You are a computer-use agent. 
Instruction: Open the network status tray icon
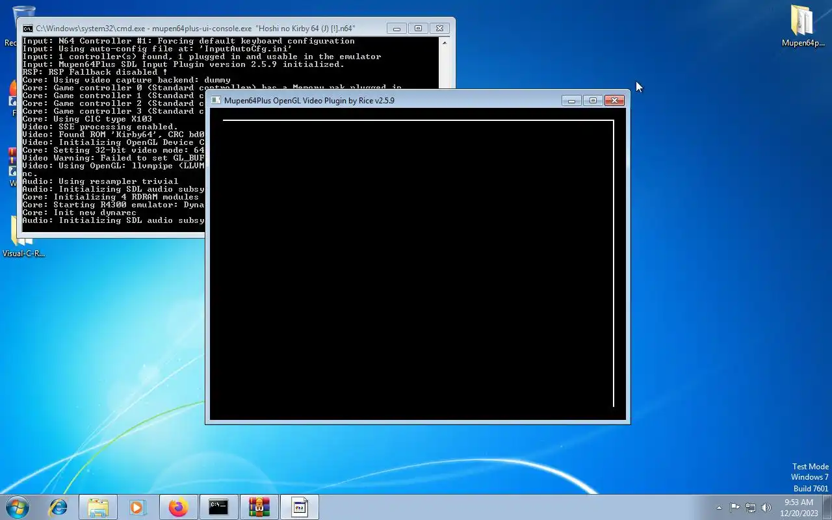click(751, 508)
